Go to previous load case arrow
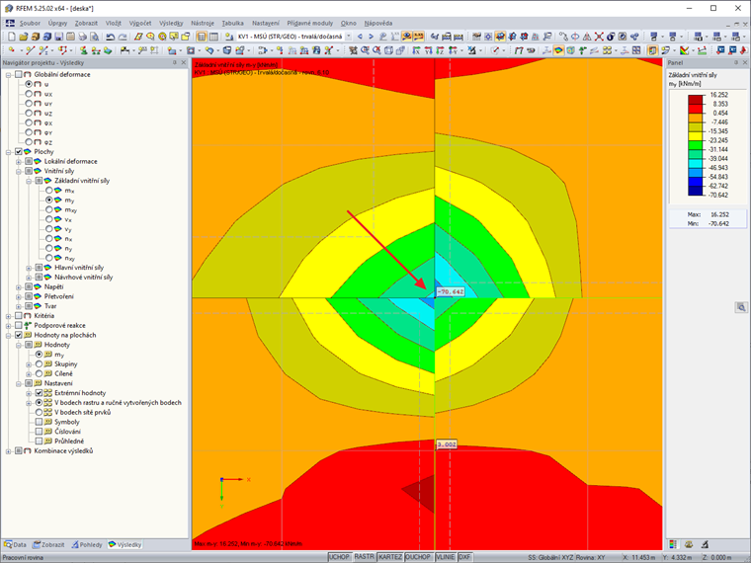Viewport: 751px width, 563px height. point(360,37)
